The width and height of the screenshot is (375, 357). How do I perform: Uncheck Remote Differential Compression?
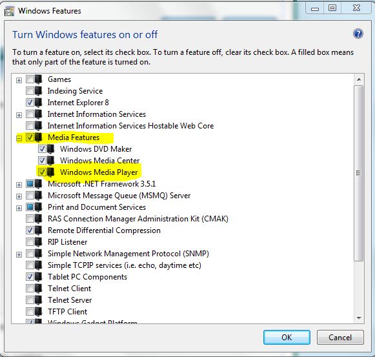tap(30, 230)
